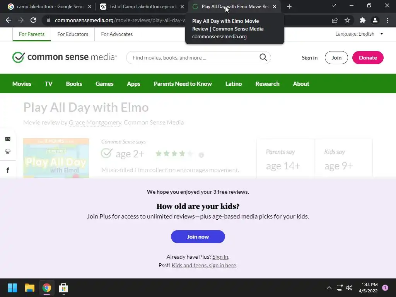Click the pink Donate button
The height and width of the screenshot is (297, 396).
(368, 58)
